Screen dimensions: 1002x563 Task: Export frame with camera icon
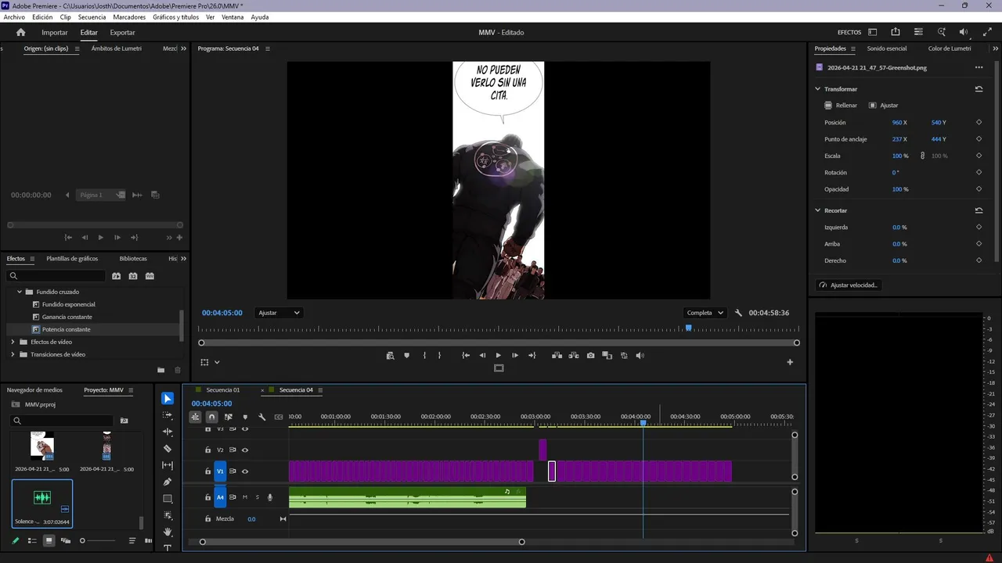590,355
